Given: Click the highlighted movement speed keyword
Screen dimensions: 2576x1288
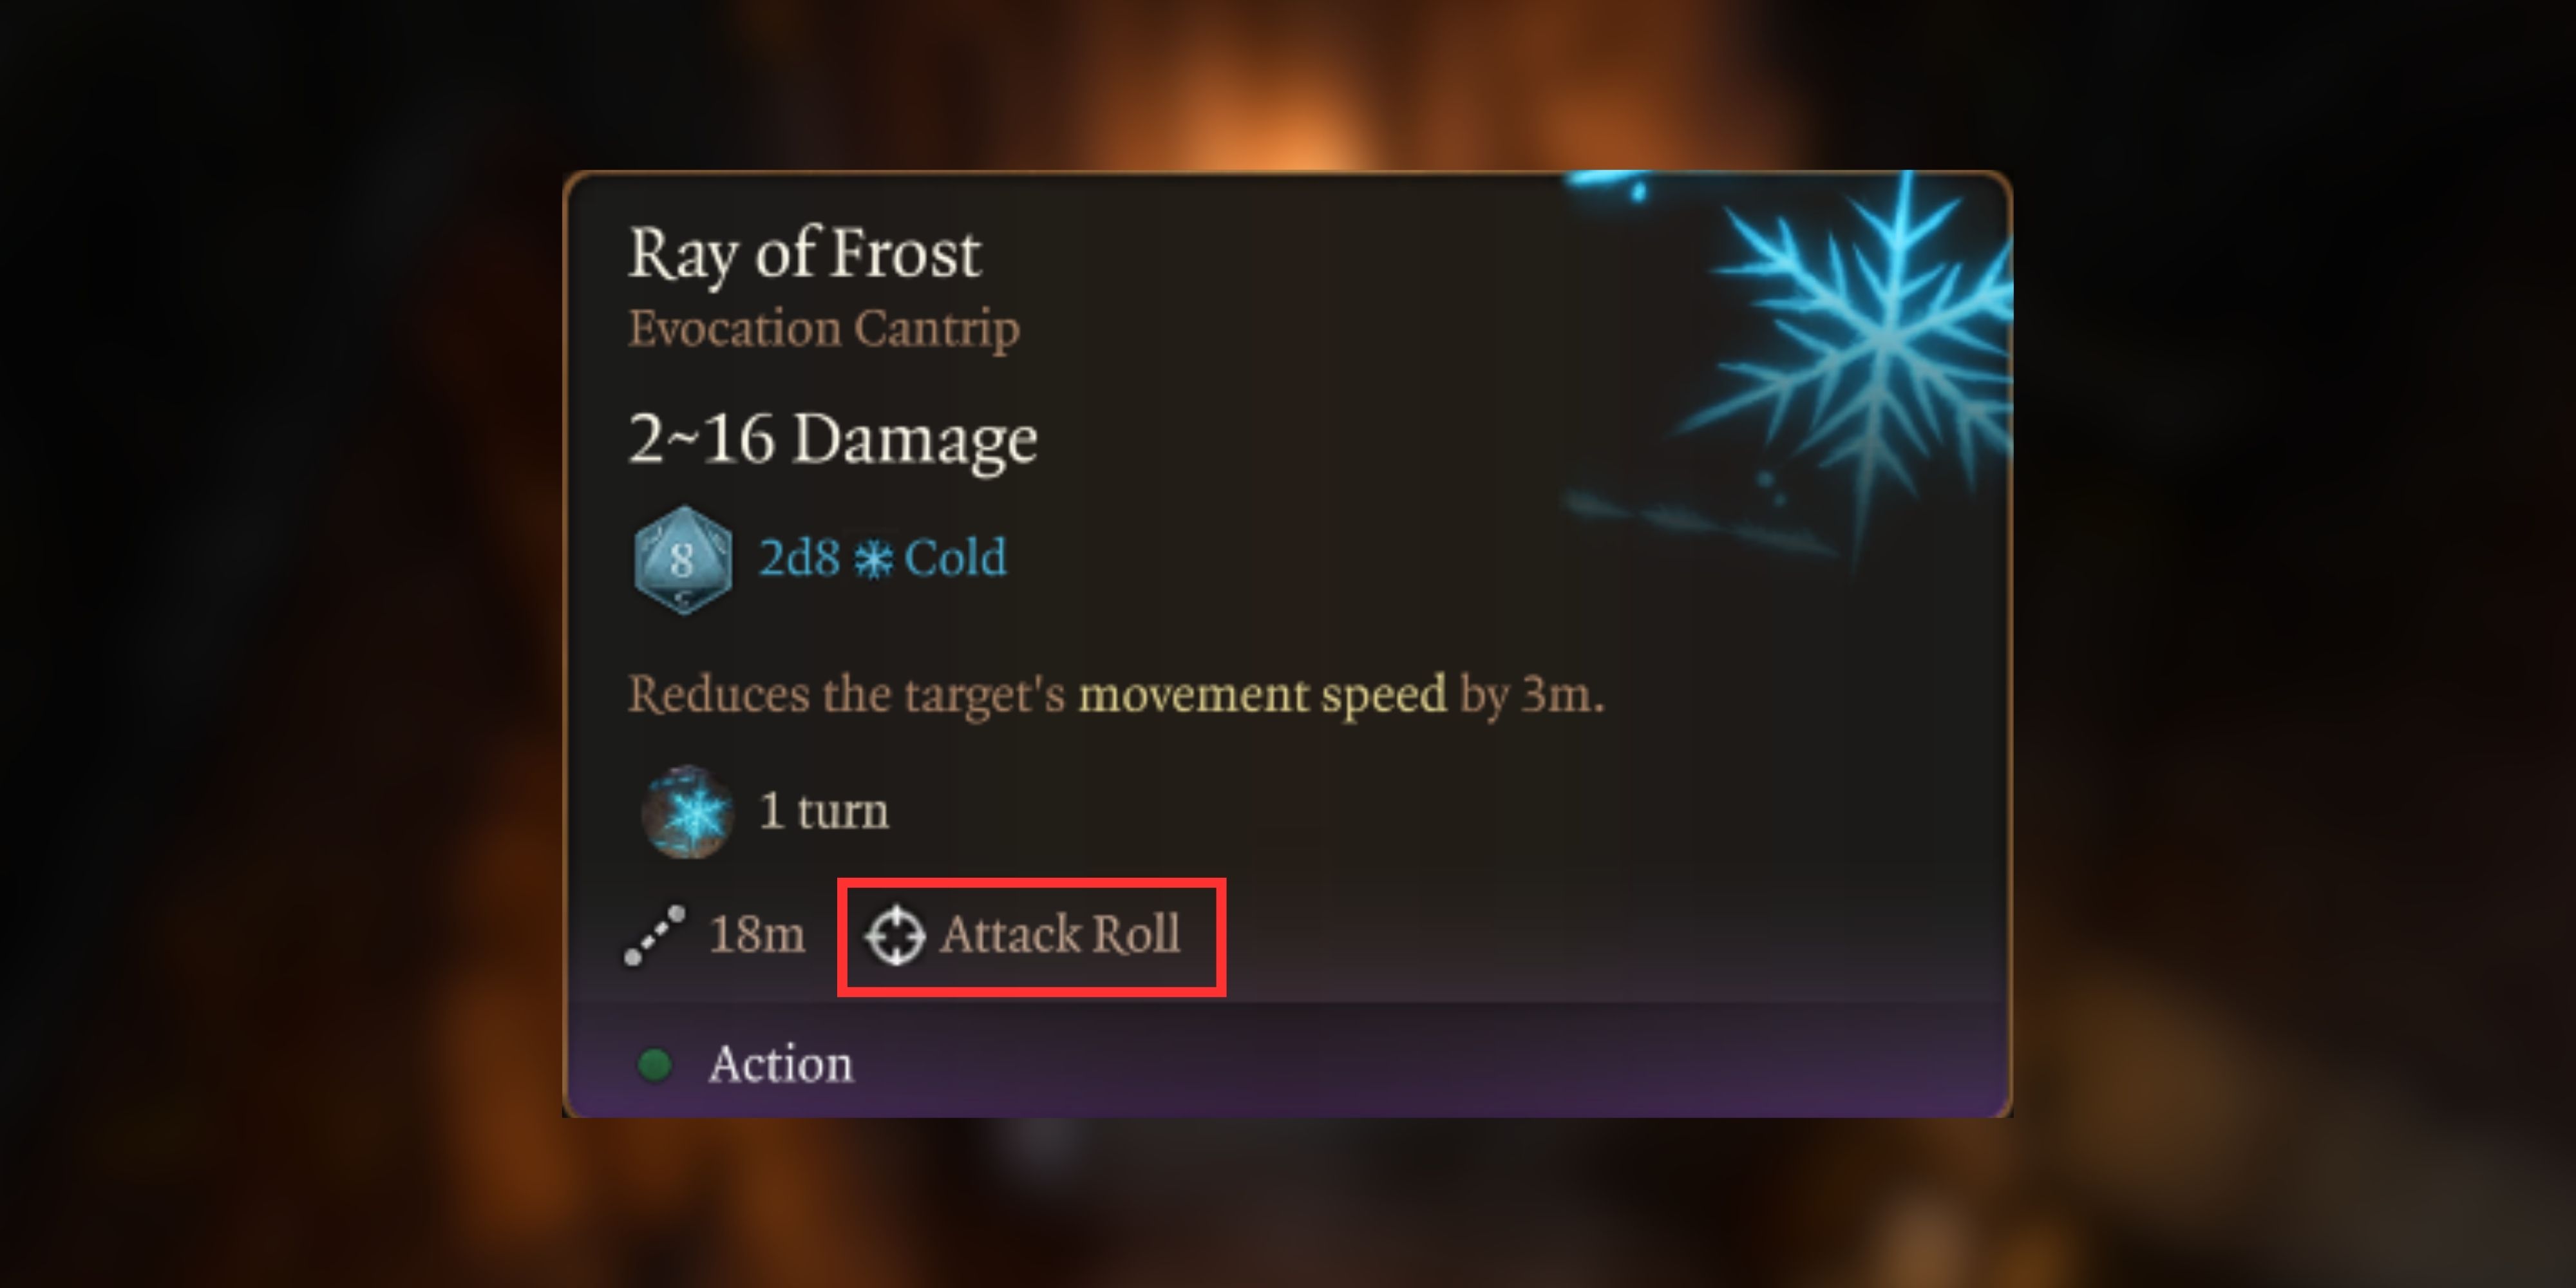Looking at the screenshot, I should pos(1262,695).
